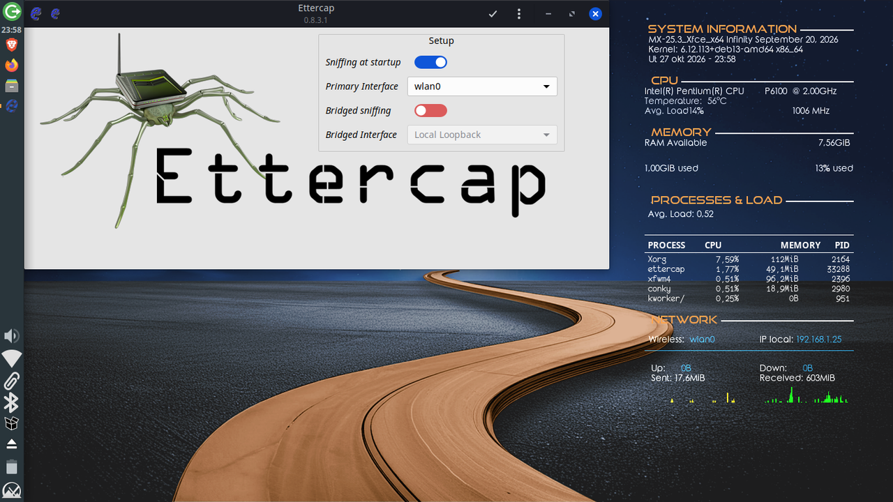Click the 'Primary Interface' label
This screenshot has width=893, height=502.
pyautogui.click(x=361, y=86)
